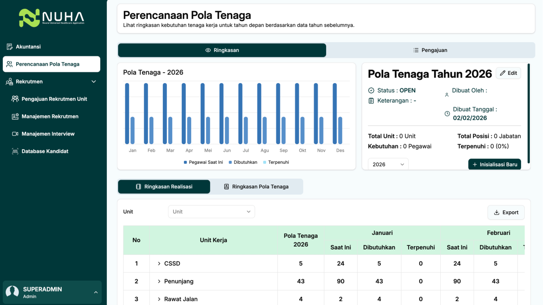543x305 pixels.
Task: Click the download icon on Export
Action: [497, 212]
